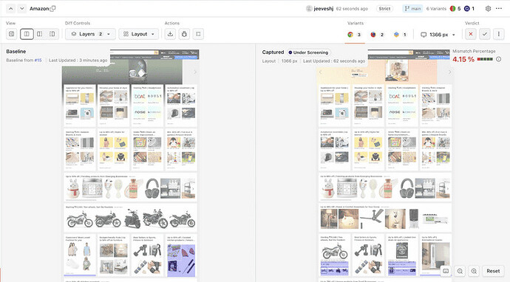510x282 pixels.
Task: Select the Chrome variants tab
Action: click(354, 35)
